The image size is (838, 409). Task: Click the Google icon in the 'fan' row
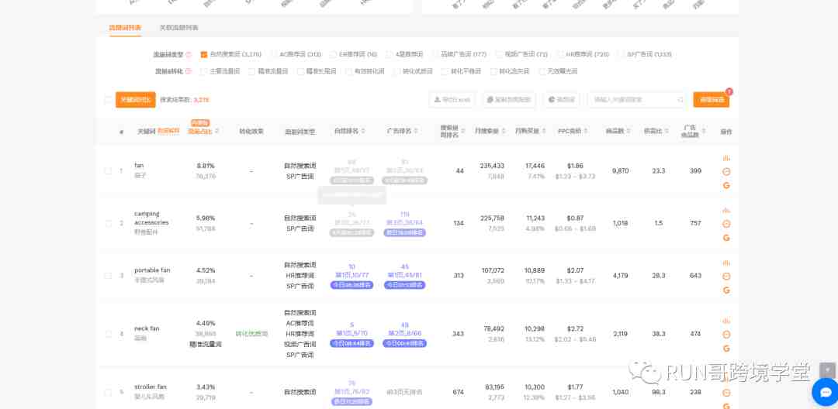tap(726, 186)
